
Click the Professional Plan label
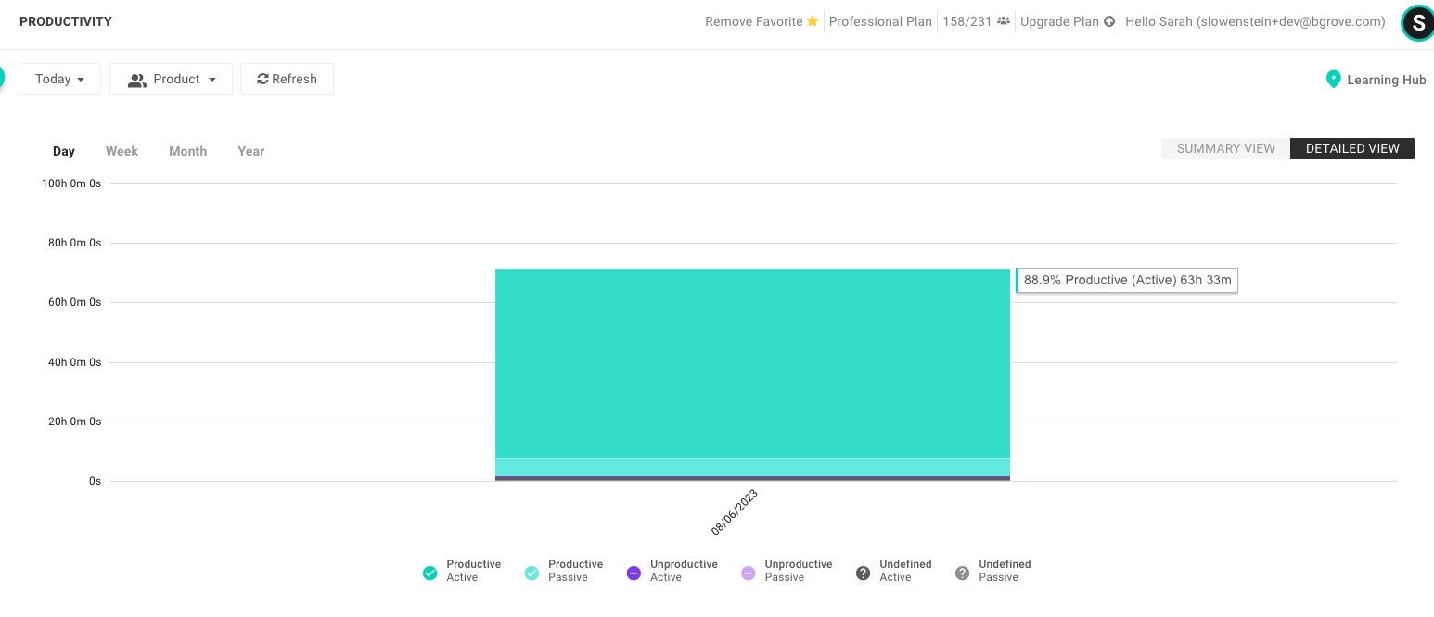click(x=880, y=21)
